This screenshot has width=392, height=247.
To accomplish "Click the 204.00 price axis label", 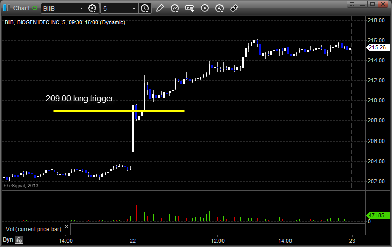I will (x=376, y=161).
